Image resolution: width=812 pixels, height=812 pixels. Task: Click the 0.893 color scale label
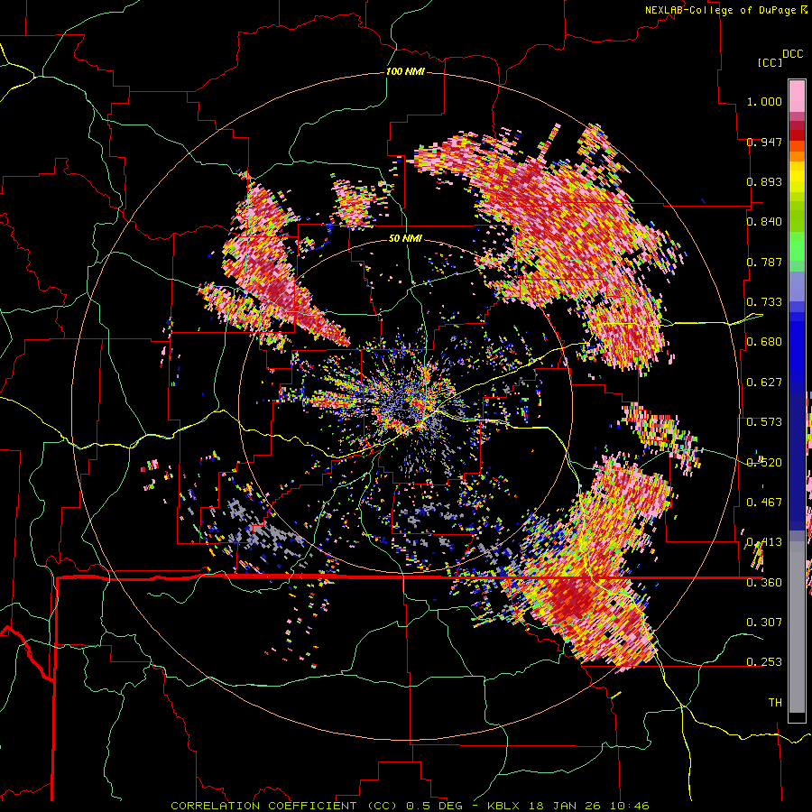pyautogui.click(x=764, y=181)
